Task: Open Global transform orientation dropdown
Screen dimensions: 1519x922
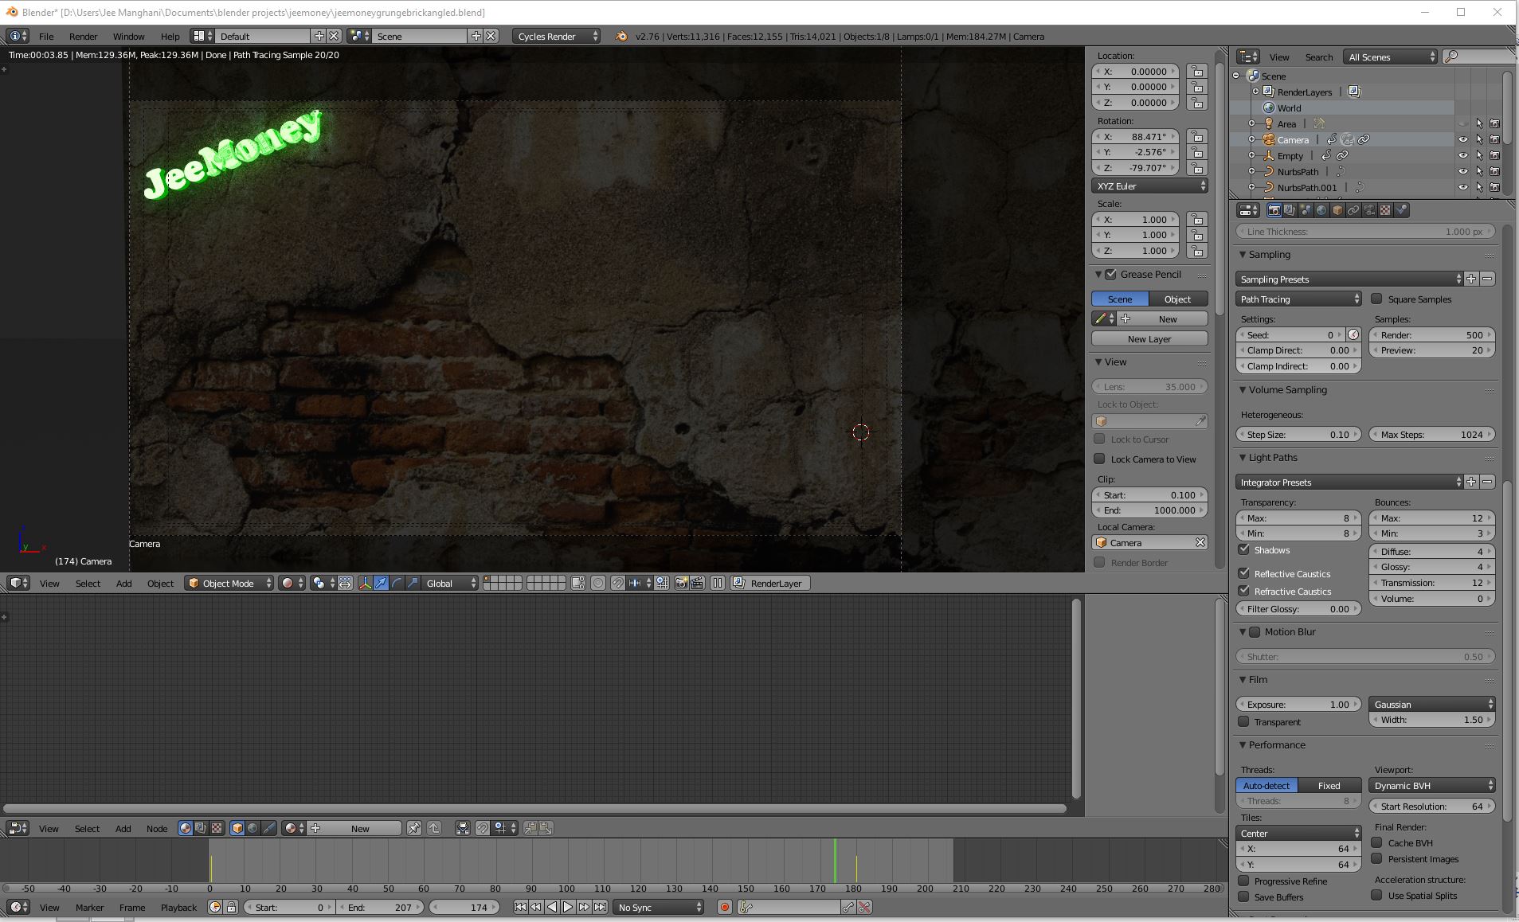Action: (450, 584)
